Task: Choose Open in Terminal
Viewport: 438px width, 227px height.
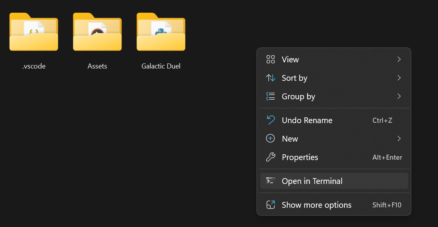Action: pyautogui.click(x=334, y=181)
